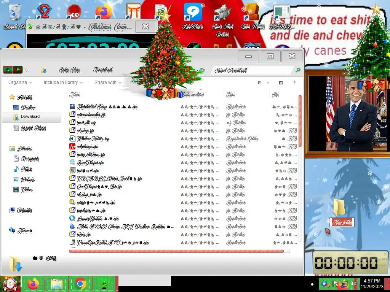Click the volume tray icon
The height and width of the screenshot is (292, 390).
[353, 284]
